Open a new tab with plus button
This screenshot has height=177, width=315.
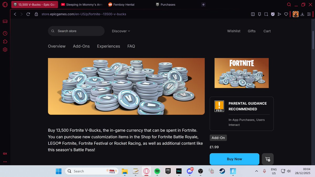(x=203, y=5)
